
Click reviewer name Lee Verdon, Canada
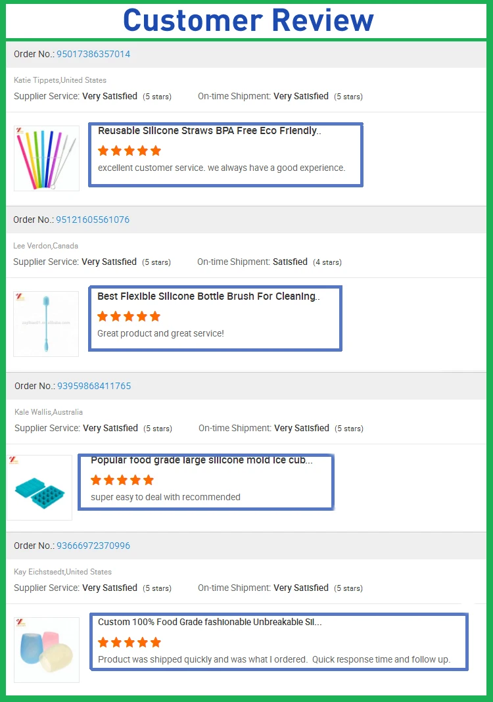coord(45,246)
